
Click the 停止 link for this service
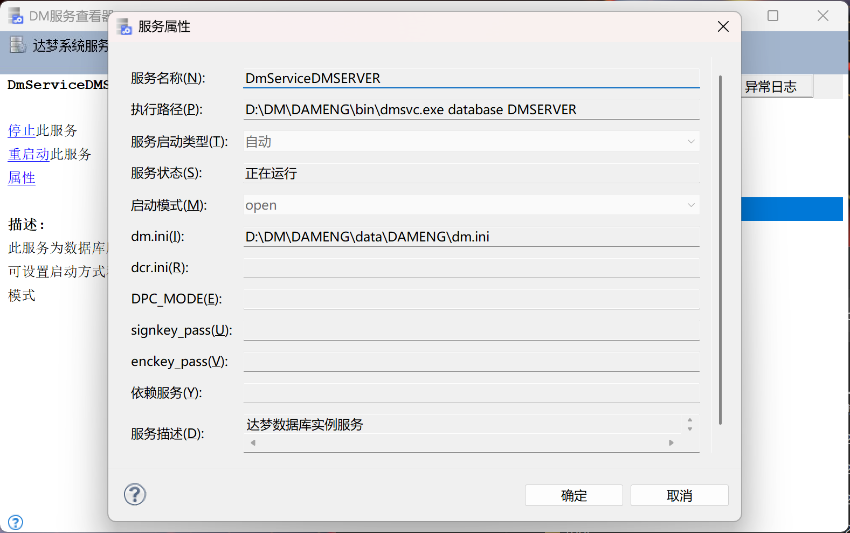(x=22, y=130)
